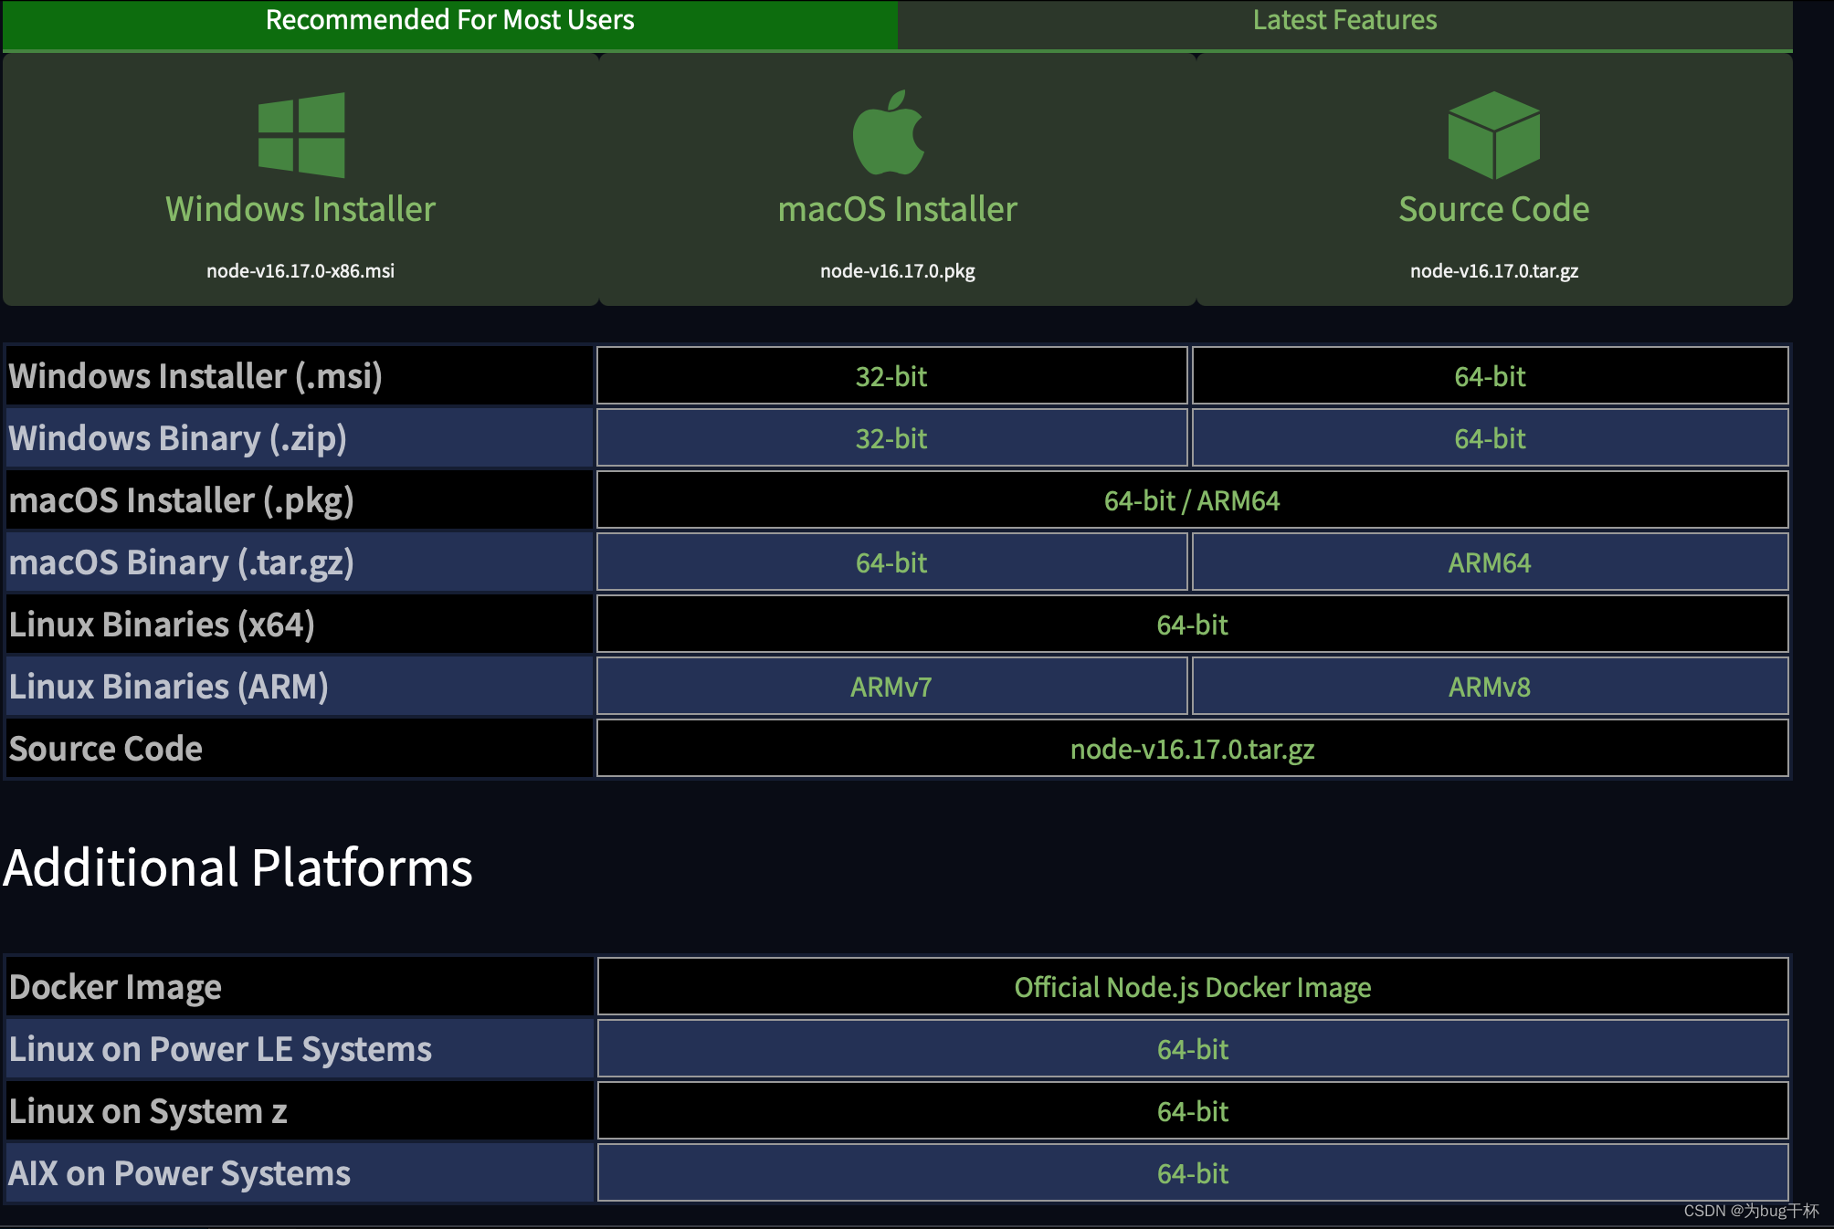Click 64-bit link for AIX on Power Systems
Screen dimensions: 1834x1229
pyautogui.click(x=1192, y=1173)
